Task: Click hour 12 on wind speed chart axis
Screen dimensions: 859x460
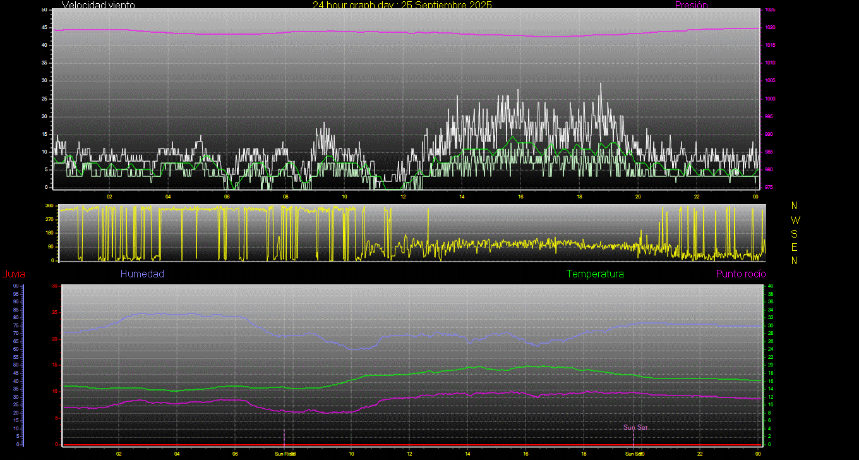Action: coord(403,197)
